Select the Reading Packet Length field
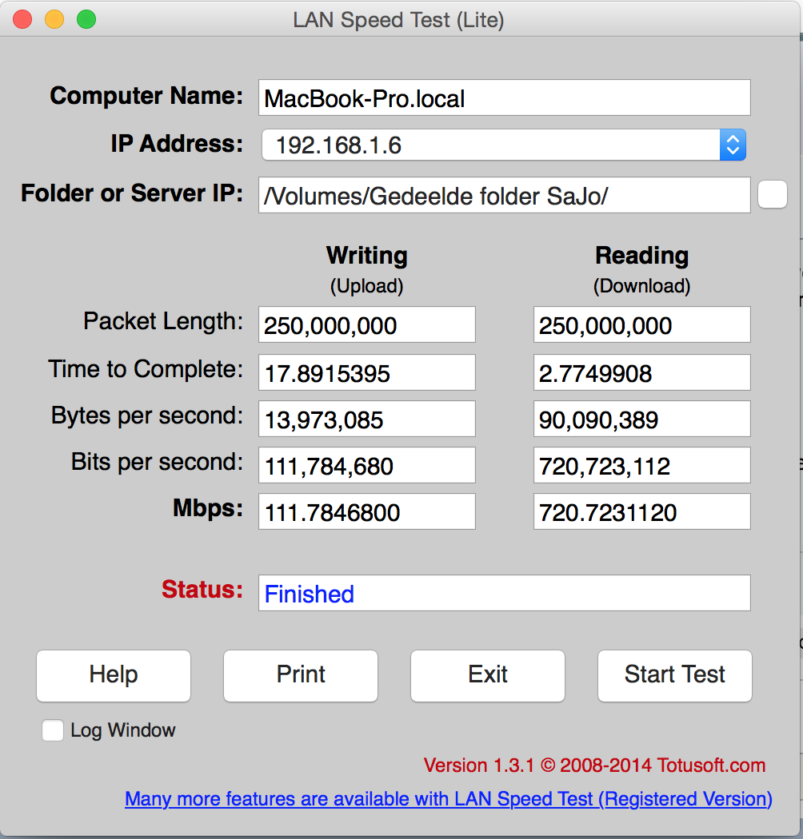Viewport: 803px width, 839px height. (x=641, y=325)
